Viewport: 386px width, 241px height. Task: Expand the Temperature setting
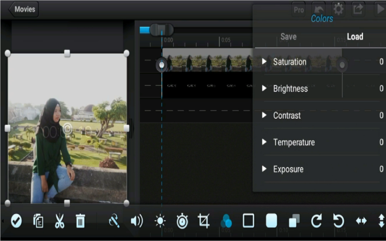tap(264, 142)
